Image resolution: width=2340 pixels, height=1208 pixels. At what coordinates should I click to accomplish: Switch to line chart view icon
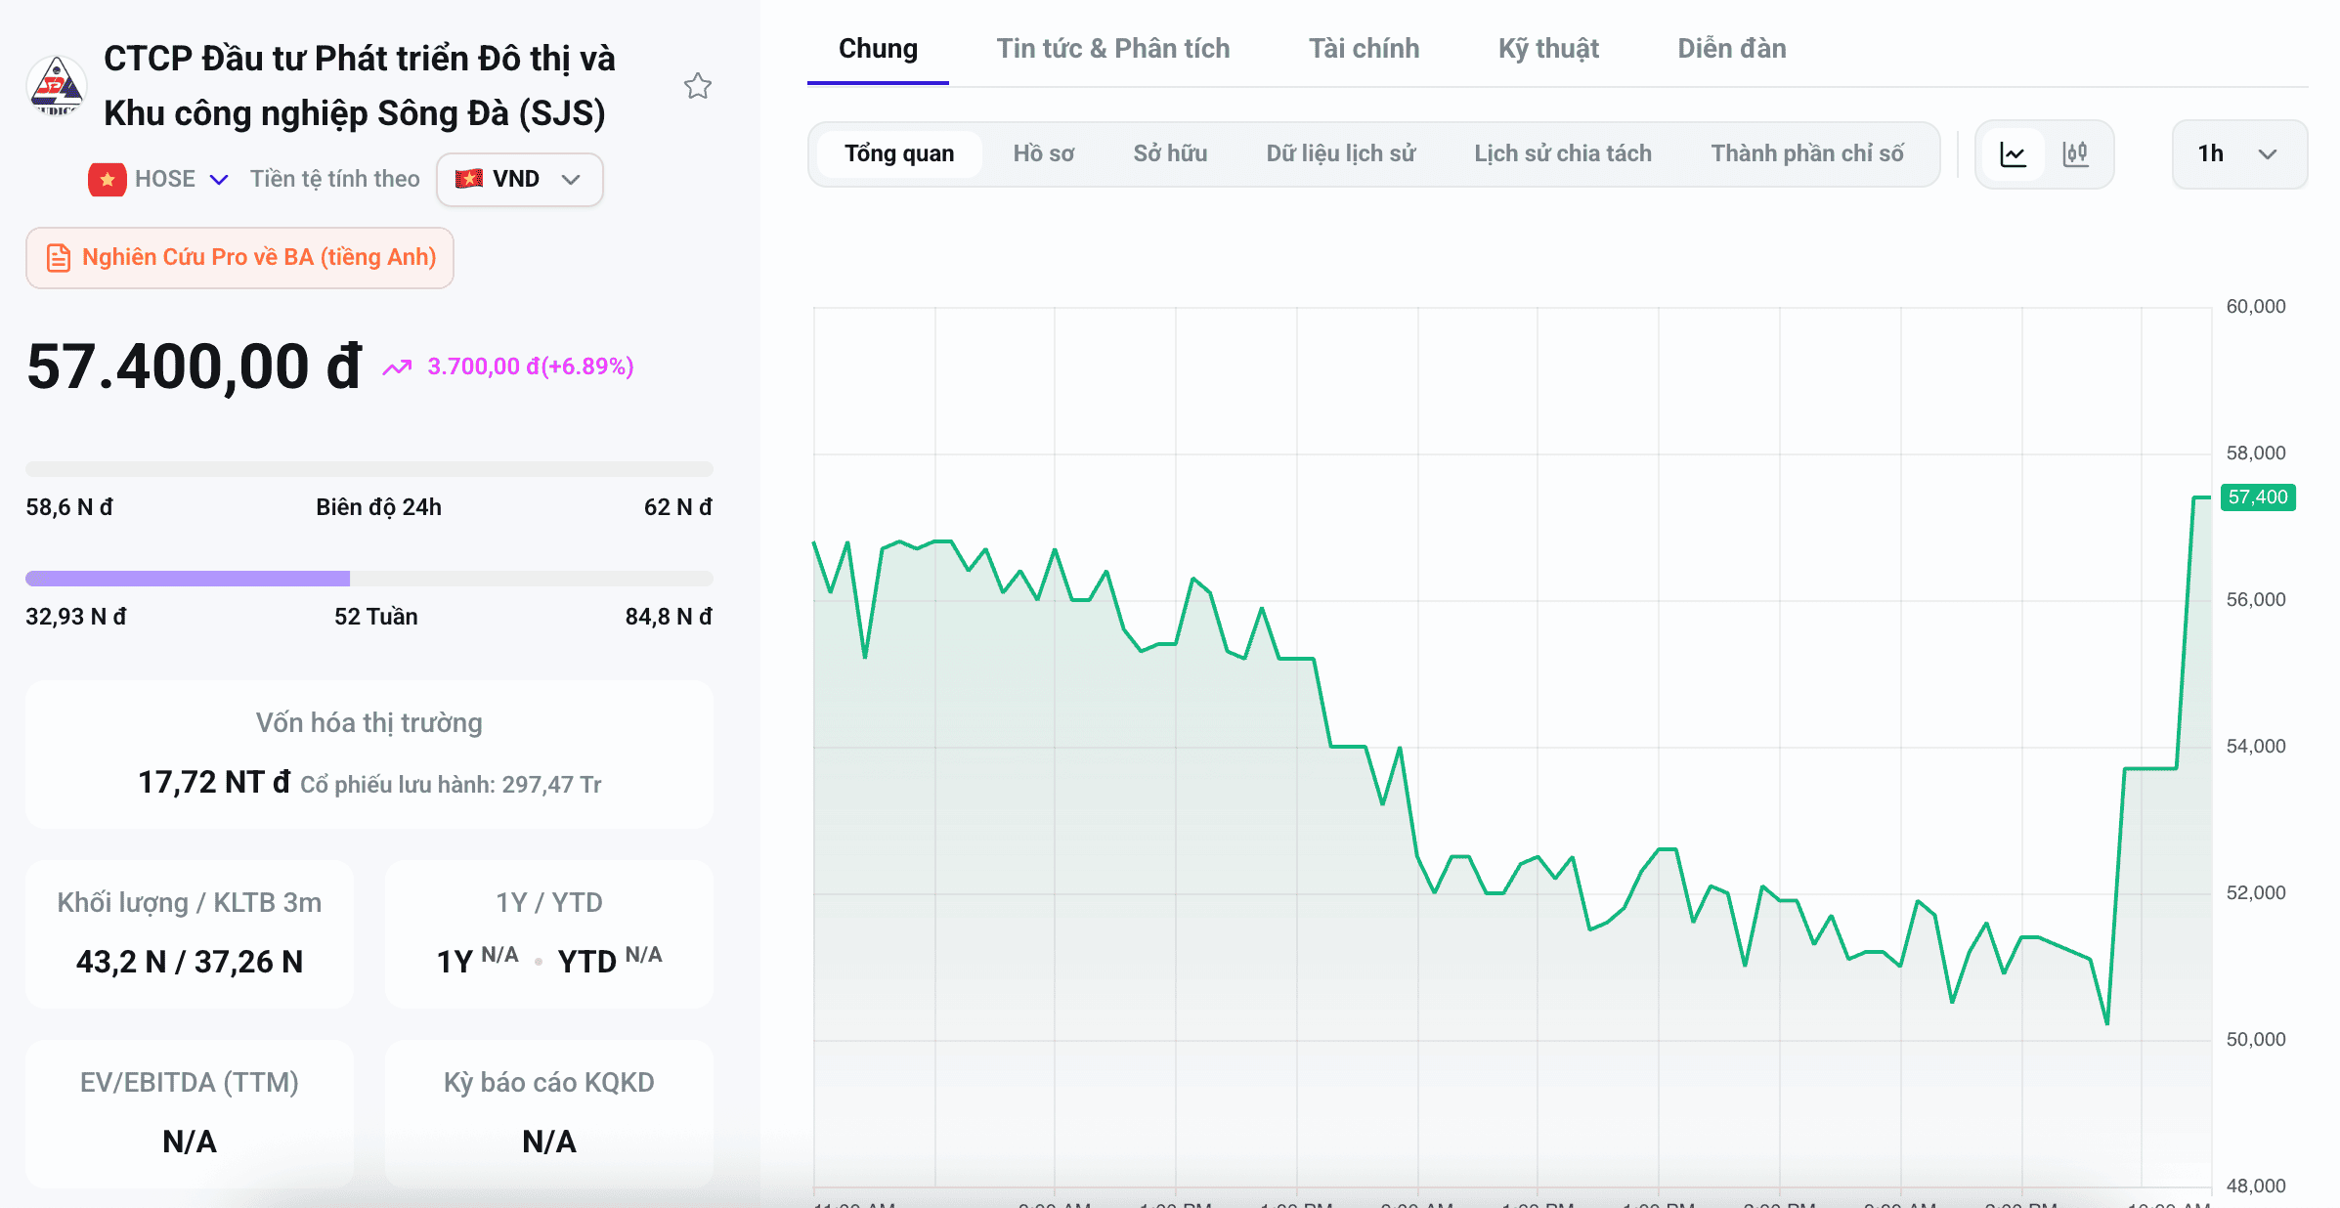click(x=2014, y=153)
